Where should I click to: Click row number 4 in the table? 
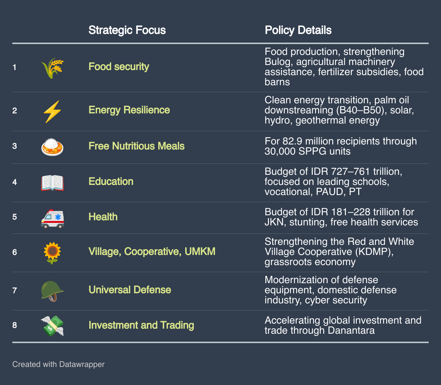pyautogui.click(x=14, y=182)
